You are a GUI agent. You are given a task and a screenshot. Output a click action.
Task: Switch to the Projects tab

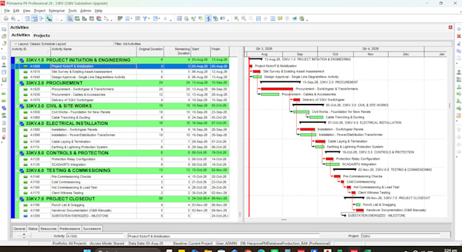tap(41, 35)
